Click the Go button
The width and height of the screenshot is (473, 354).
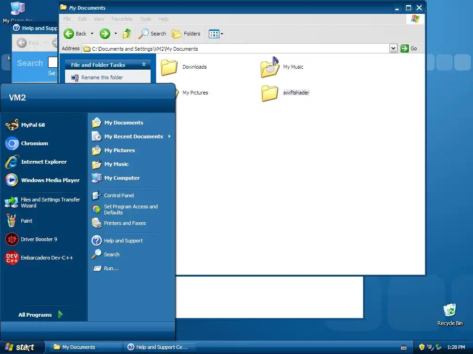[x=409, y=48]
